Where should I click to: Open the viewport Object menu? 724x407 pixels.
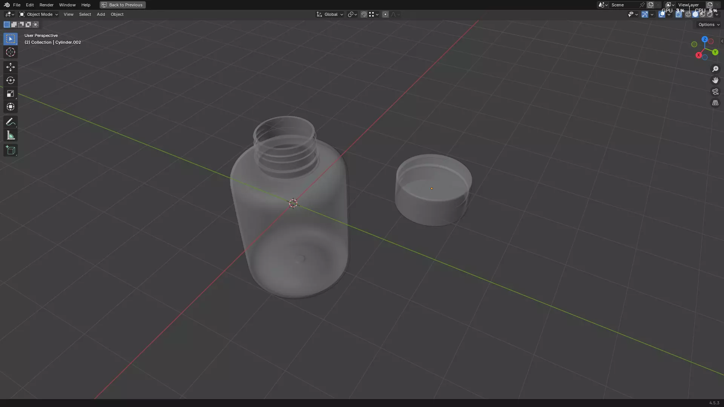pos(117,14)
